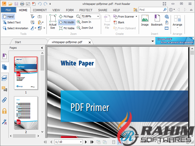Select the Typewriter tool icon
Screen dimensions: 195x146
click(x=32, y=17)
